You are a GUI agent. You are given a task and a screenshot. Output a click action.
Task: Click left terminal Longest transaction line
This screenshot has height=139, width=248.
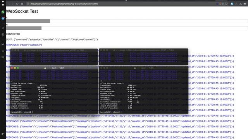click(27, 106)
